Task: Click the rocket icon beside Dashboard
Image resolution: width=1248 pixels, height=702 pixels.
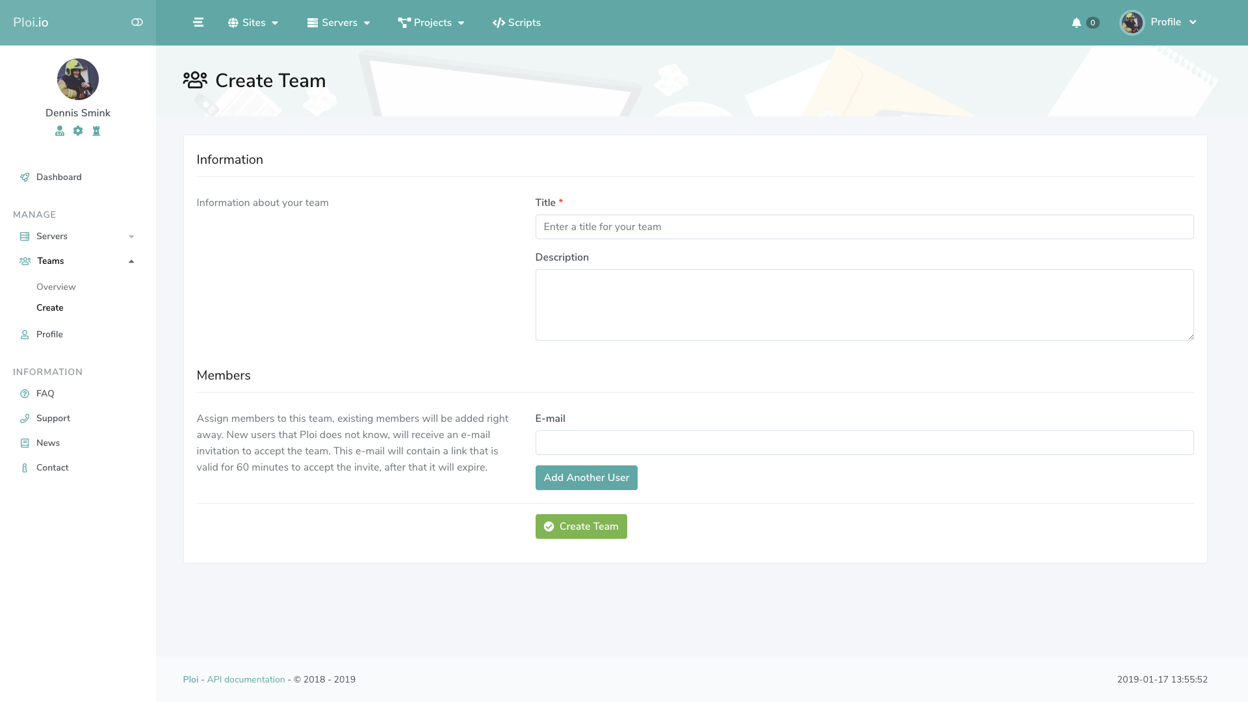Action: [x=25, y=177]
